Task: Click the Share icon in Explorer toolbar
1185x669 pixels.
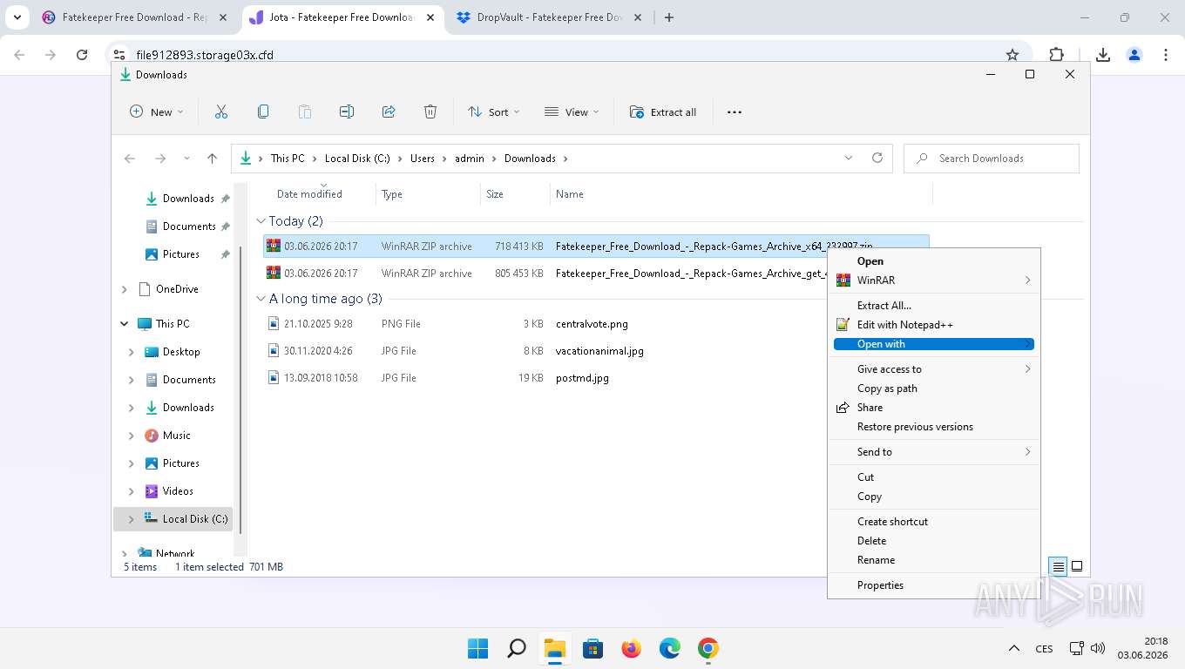Action: point(389,111)
